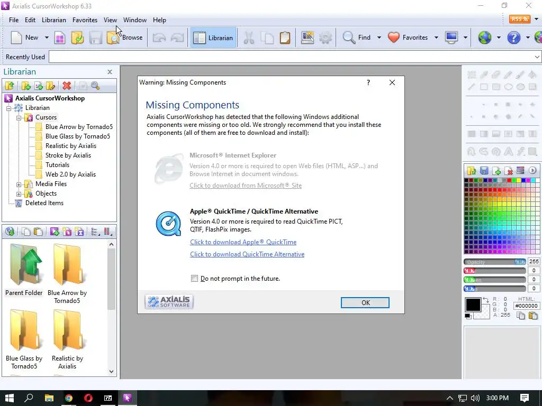Click the OK button in the dialog
The width and height of the screenshot is (542, 406).
pyautogui.click(x=365, y=303)
